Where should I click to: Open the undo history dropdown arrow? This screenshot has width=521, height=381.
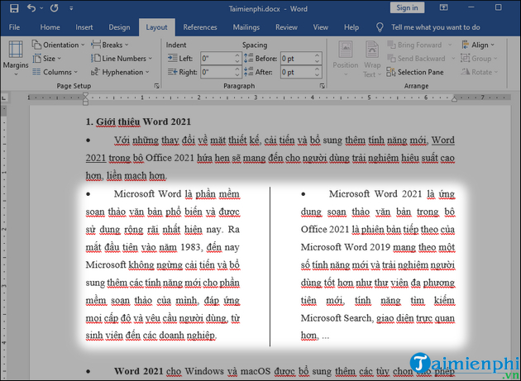click(41, 8)
